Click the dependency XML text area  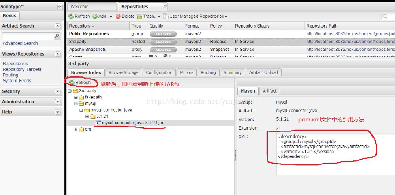[335, 154]
